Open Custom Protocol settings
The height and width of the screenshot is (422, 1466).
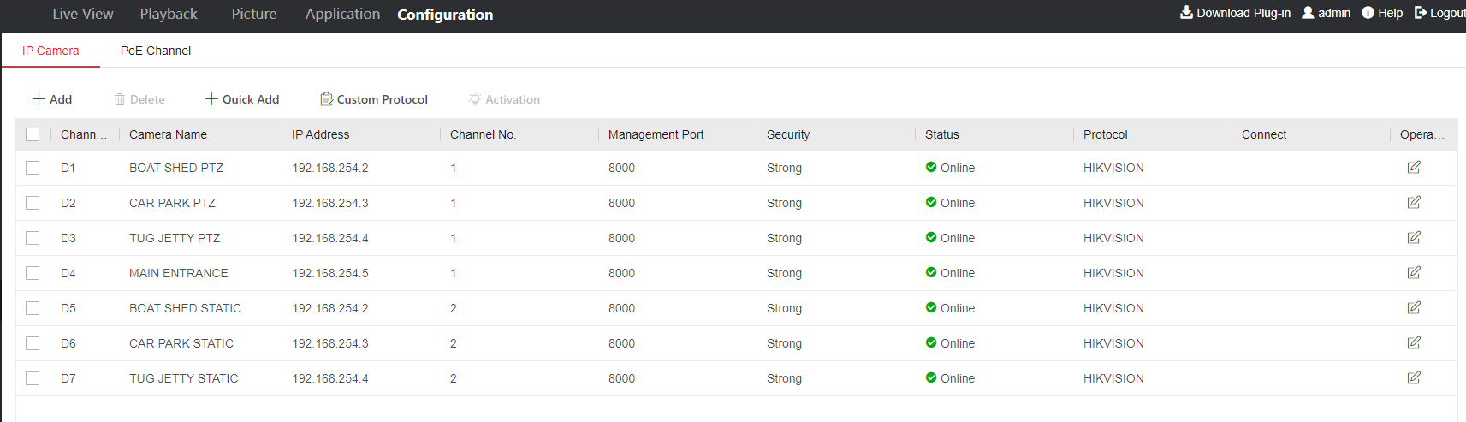click(x=374, y=99)
